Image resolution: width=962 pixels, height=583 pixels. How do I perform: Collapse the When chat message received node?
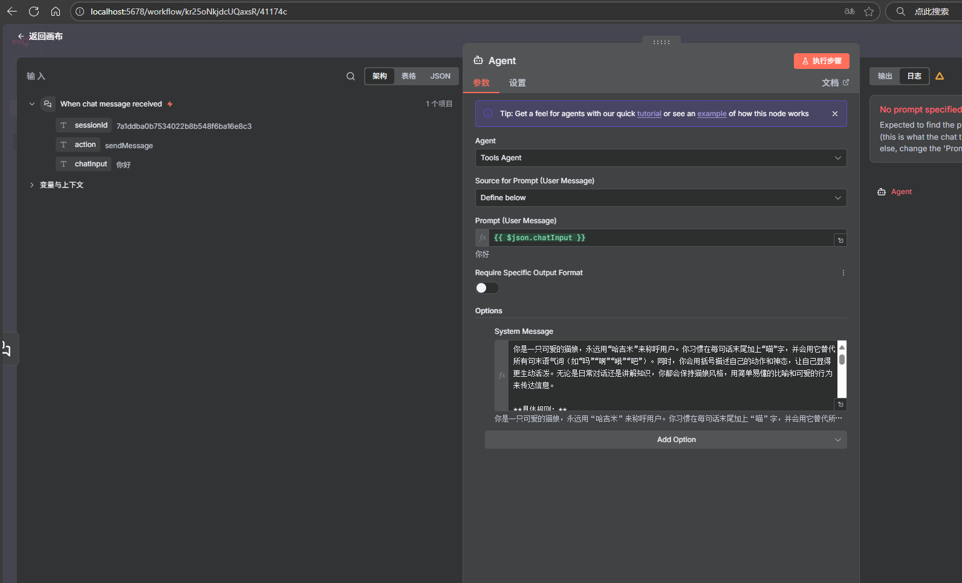(x=32, y=104)
